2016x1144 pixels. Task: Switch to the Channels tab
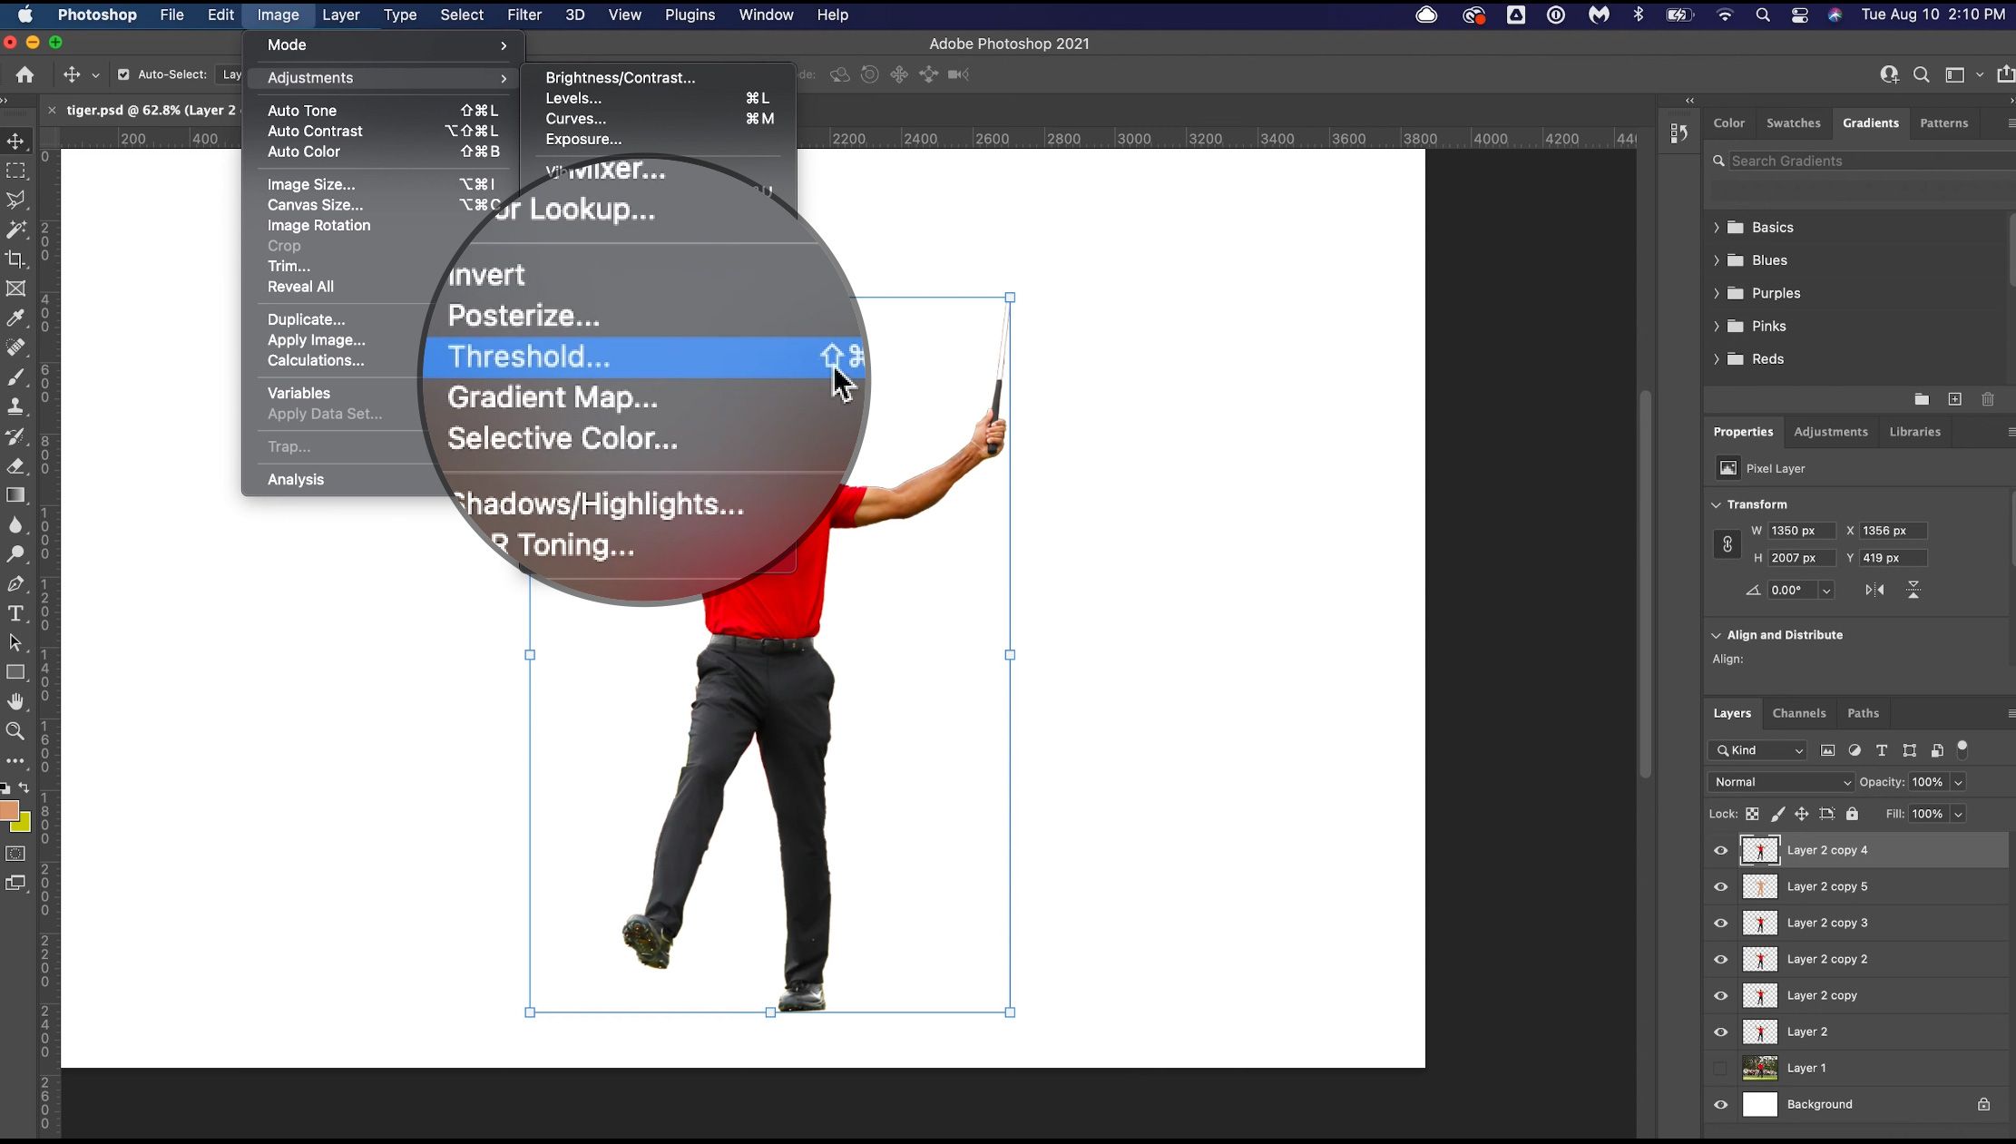(x=1798, y=712)
